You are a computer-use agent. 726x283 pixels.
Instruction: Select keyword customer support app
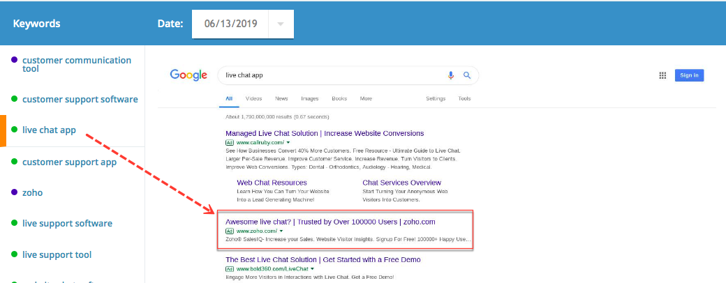(x=69, y=162)
